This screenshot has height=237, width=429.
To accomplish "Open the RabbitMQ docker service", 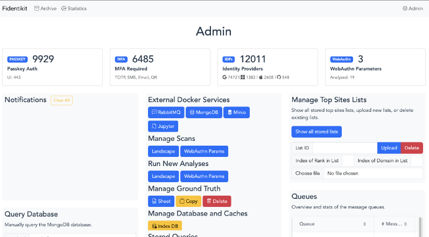I will pos(165,112).
